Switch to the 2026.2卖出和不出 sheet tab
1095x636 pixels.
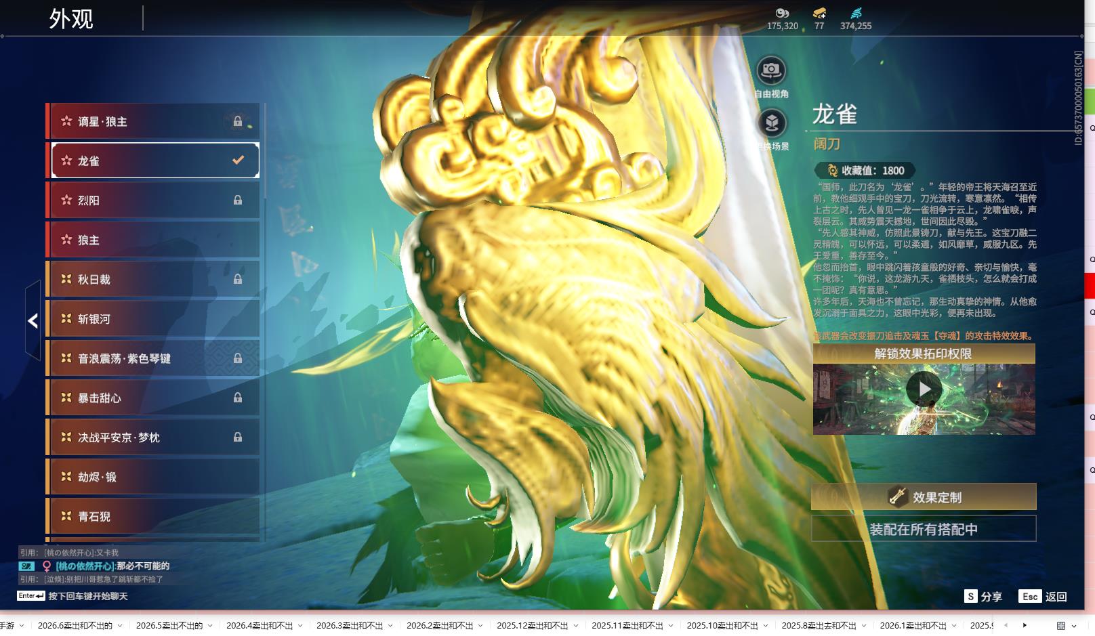(440, 626)
